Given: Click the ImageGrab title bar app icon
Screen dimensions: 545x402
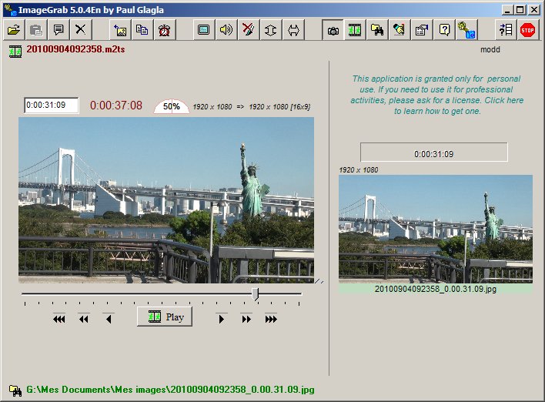Looking at the screenshot, I should [x=11, y=10].
